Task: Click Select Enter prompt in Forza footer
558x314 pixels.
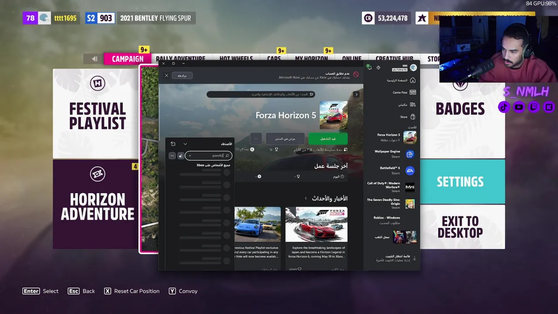Action: click(x=40, y=291)
